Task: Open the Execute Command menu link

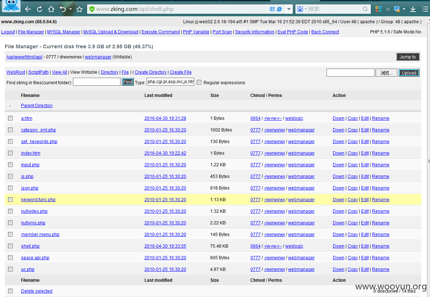Action: click(160, 32)
